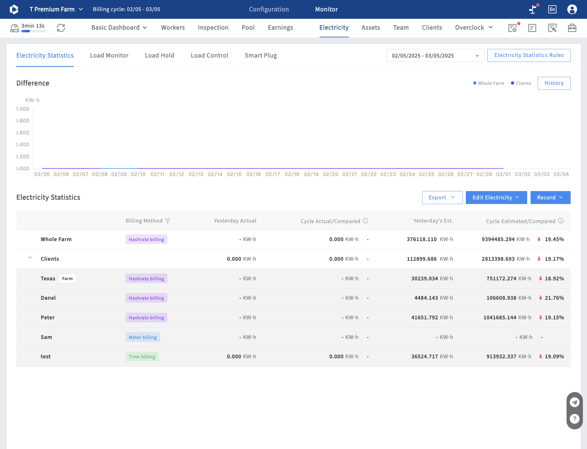
Task: Open the search log icon in the toolbar
Action: tap(552, 28)
